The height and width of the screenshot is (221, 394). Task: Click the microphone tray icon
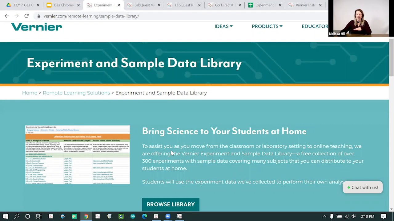(x=332, y=216)
